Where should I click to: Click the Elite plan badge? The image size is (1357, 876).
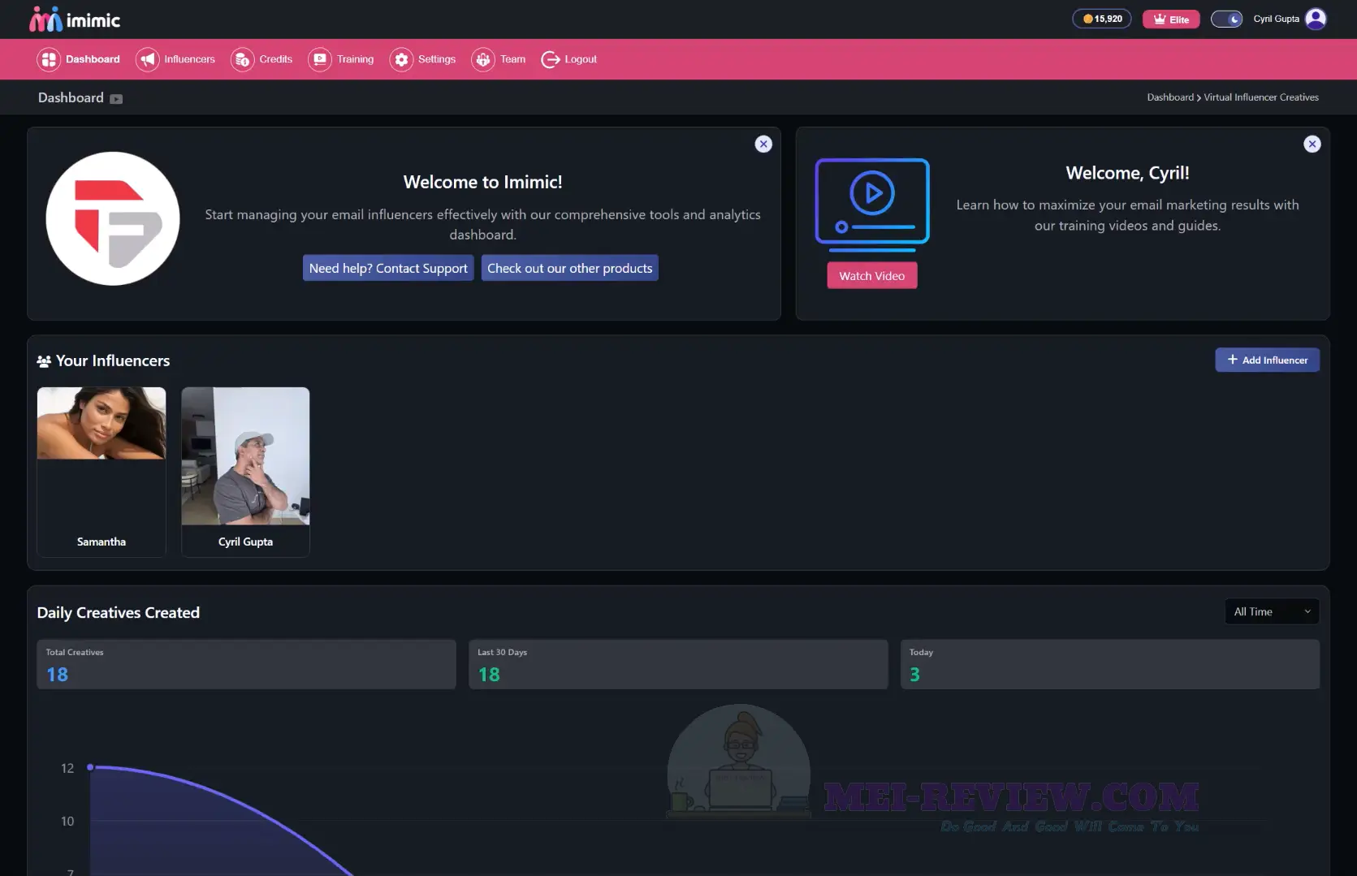point(1171,19)
